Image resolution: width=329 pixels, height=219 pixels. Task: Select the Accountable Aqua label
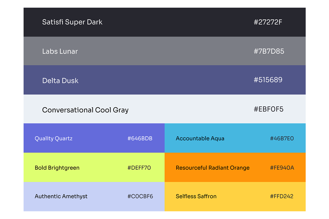click(200, 139)
